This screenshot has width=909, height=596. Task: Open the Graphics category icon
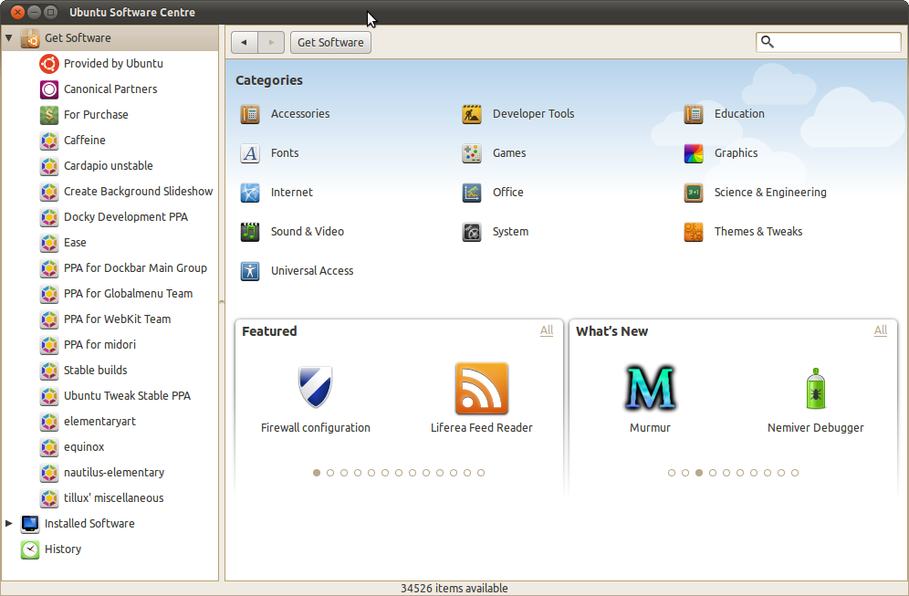point(694,153)
